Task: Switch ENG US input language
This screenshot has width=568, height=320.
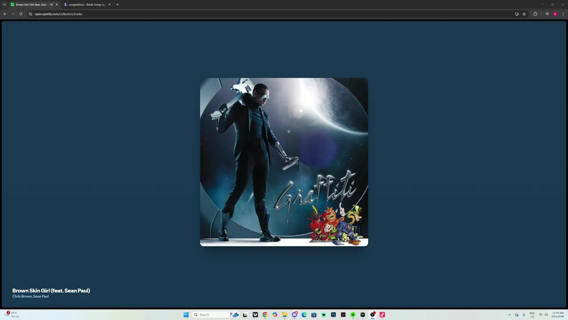Action: [x=532, y=315]
